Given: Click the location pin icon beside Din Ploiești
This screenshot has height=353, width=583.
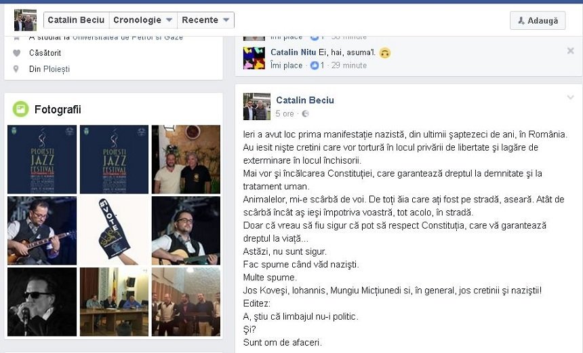Looking at the screenshot, I should point(16,69).
